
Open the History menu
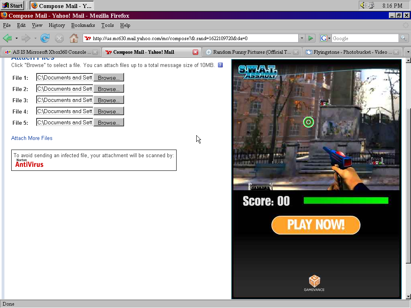point(57,25)
